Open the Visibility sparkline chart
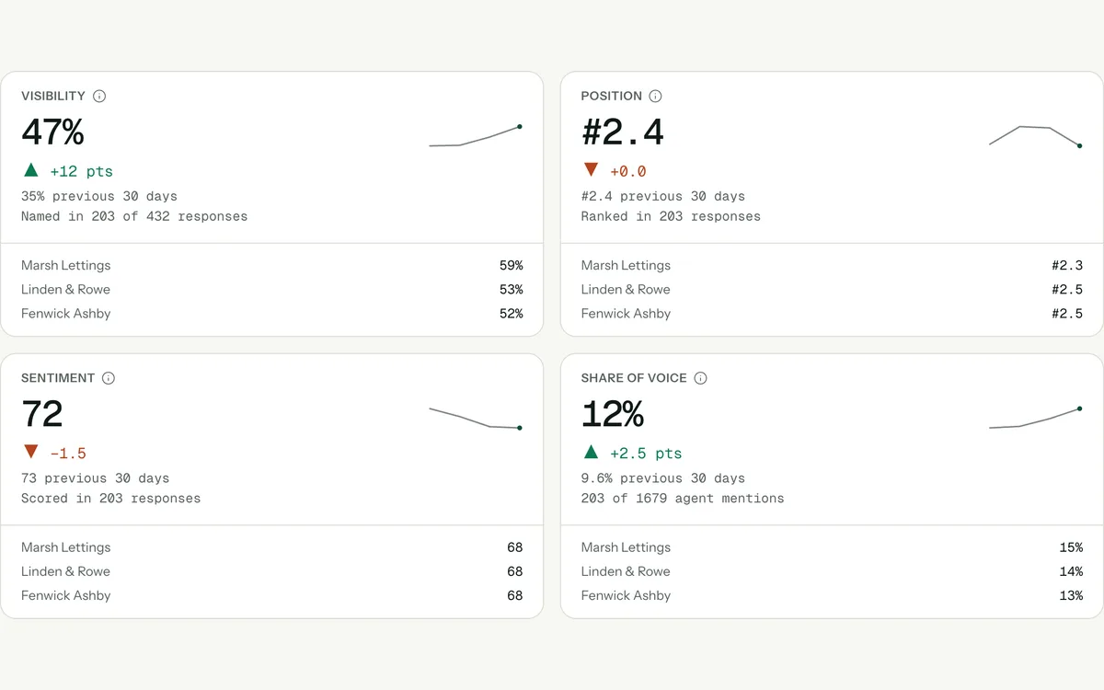The image size is (1104, 690). coord(476,136)
